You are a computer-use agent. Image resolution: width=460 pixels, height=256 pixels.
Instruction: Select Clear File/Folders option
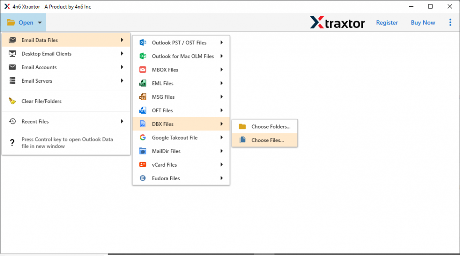click(x=66, y=101)
